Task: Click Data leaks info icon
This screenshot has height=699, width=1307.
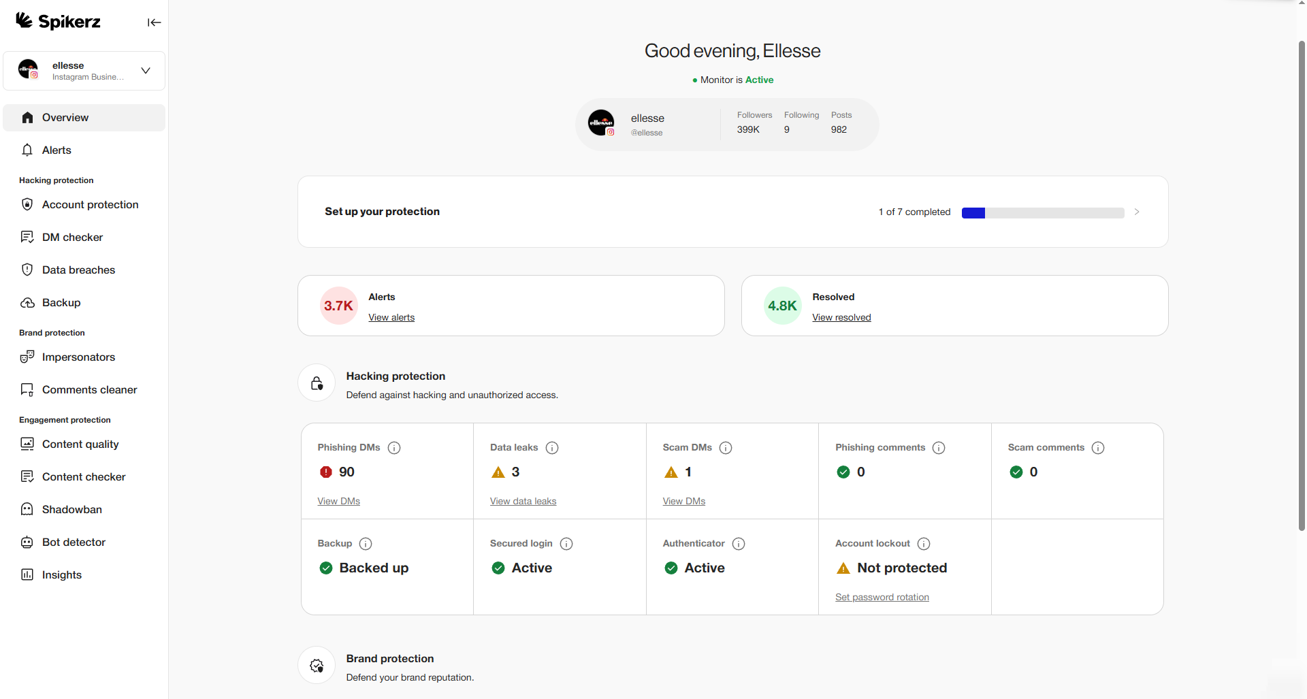Action: click(552, 448)
